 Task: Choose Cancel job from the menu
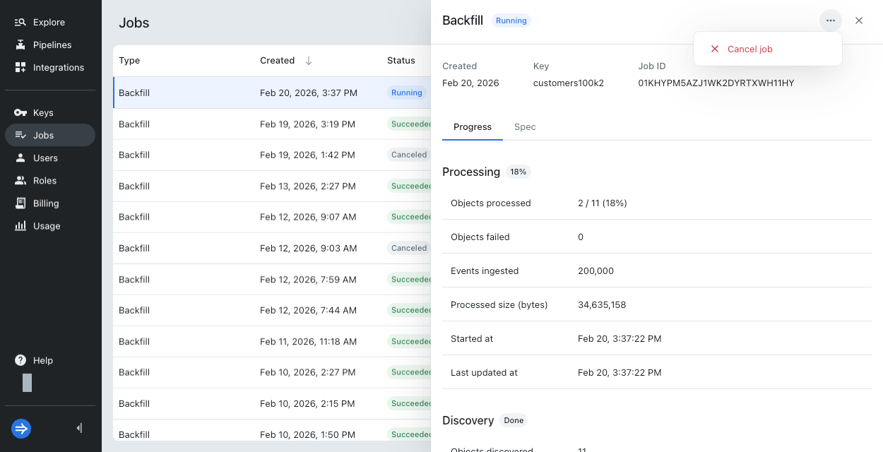point(749,49)
